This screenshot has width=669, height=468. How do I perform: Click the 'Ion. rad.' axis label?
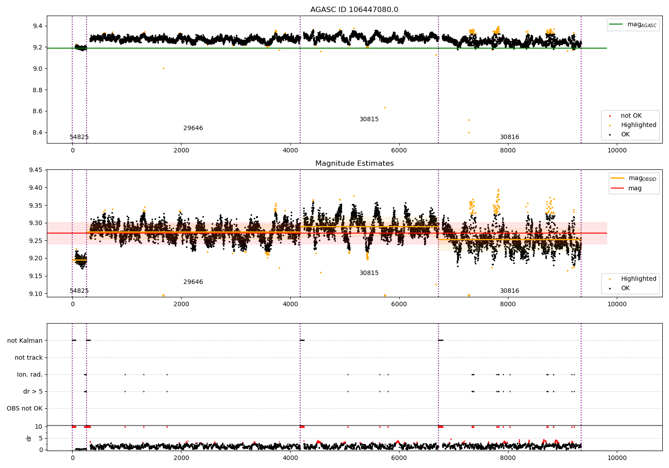[30, 374]
